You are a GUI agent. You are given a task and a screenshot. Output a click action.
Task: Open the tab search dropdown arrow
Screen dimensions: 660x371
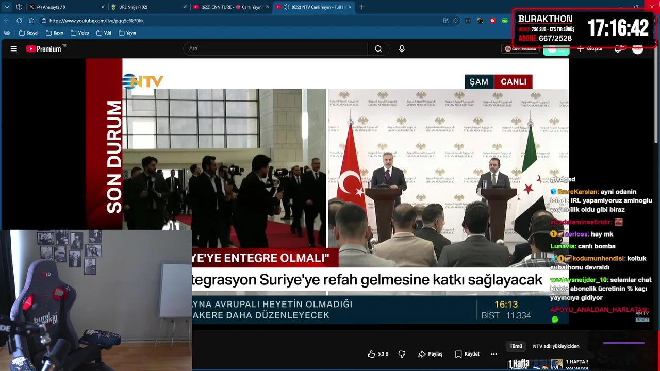click(x=7, y=7)
